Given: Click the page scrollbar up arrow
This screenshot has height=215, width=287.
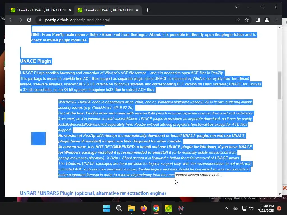Looking at the screenshot, I should coord(279,28).
